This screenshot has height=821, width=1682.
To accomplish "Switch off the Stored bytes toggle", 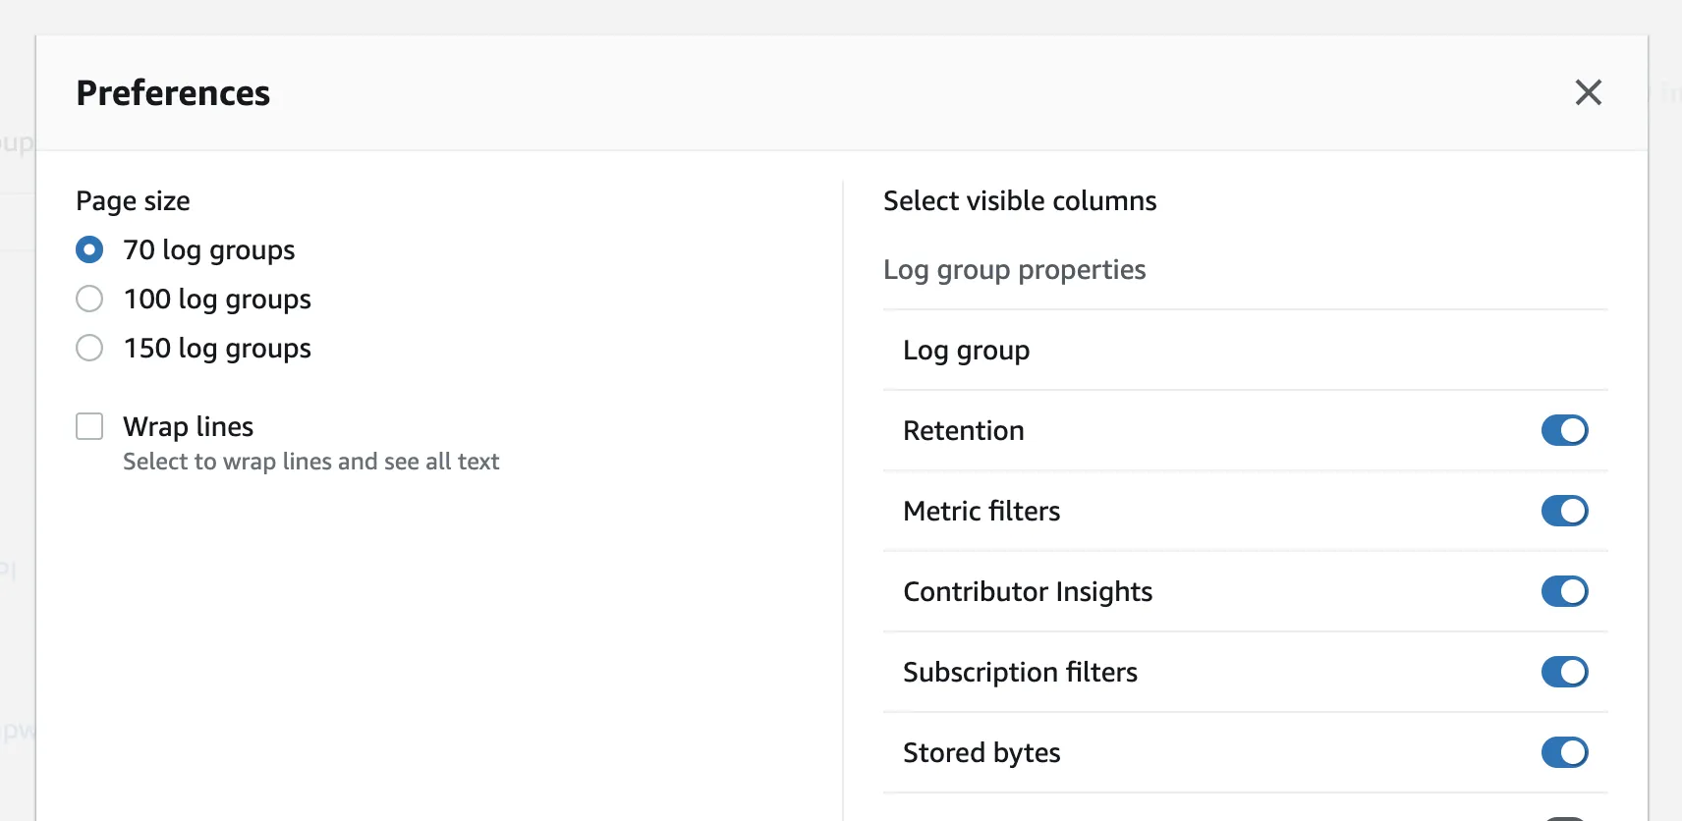I will [x=1564, y=752].
